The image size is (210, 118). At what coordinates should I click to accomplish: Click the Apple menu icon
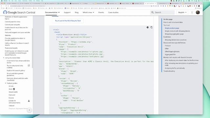tap(2, 1)
